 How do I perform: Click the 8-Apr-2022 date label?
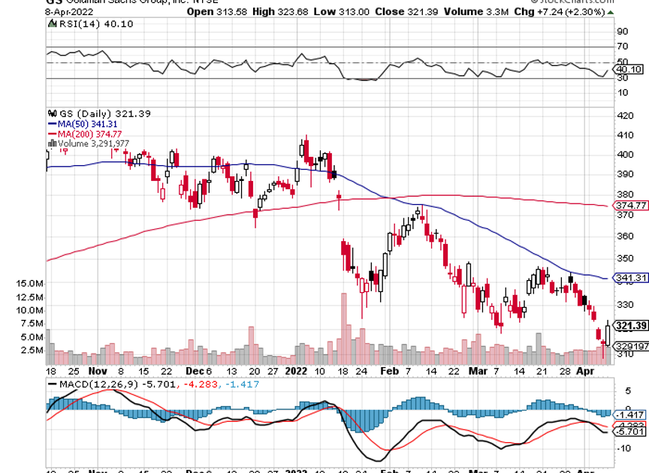tap(69, 12)
